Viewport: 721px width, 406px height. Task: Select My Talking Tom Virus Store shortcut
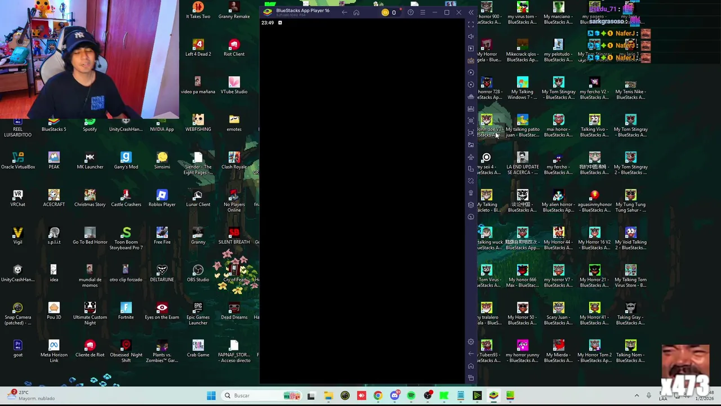pyautogui.click(x=630, y=276)
